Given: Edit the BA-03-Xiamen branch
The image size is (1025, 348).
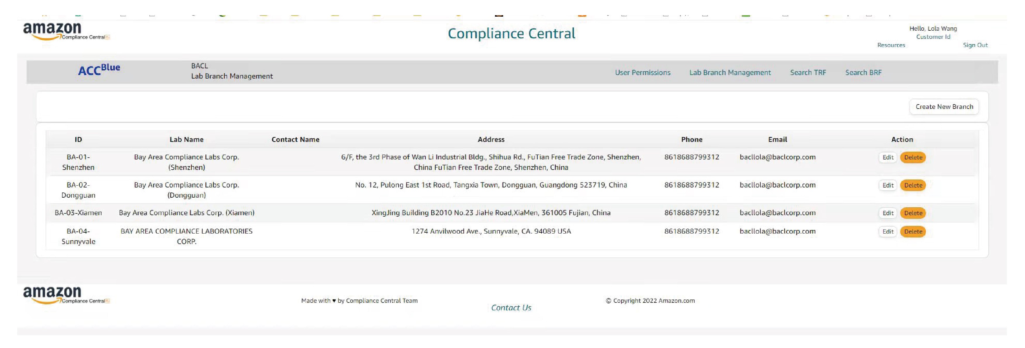Looking at the screenshot, I should pos(888,213).
